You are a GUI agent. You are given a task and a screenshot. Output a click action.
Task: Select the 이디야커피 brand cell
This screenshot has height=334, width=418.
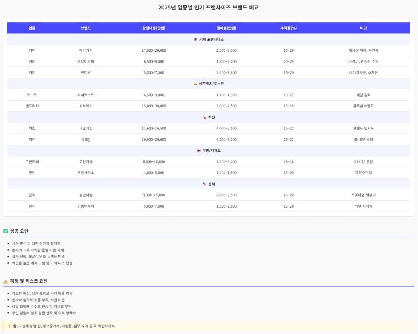pos(86,62)
